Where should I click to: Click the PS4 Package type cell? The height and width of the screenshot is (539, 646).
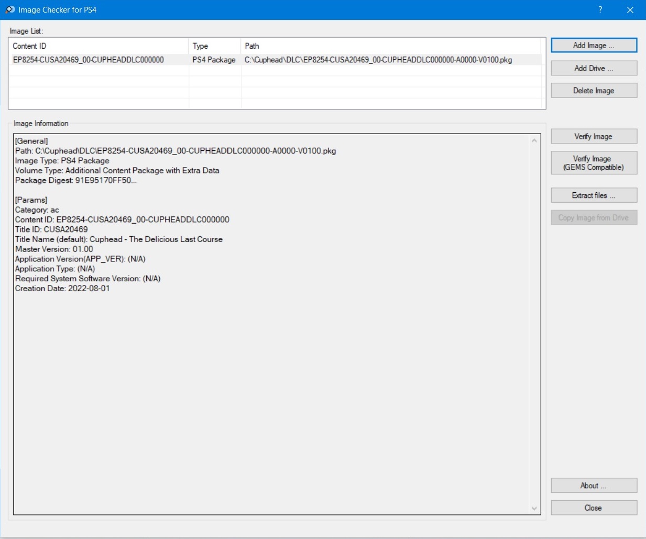click(x=214, y=60)
